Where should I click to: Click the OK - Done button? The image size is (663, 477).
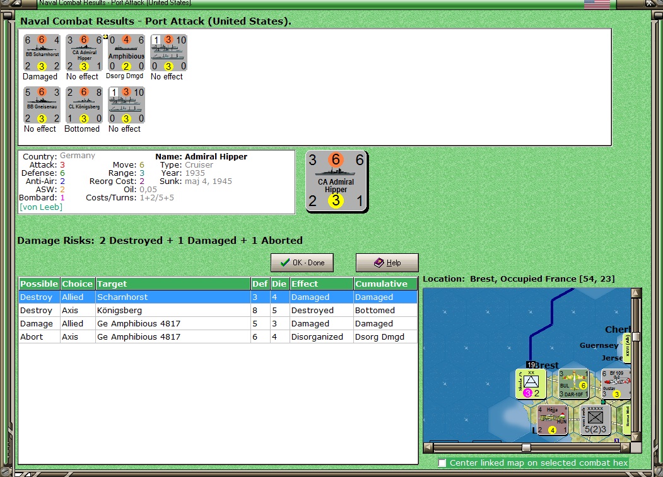point(302,263)
